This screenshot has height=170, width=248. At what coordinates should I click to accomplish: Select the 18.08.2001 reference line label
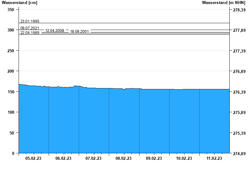point(80,32)
